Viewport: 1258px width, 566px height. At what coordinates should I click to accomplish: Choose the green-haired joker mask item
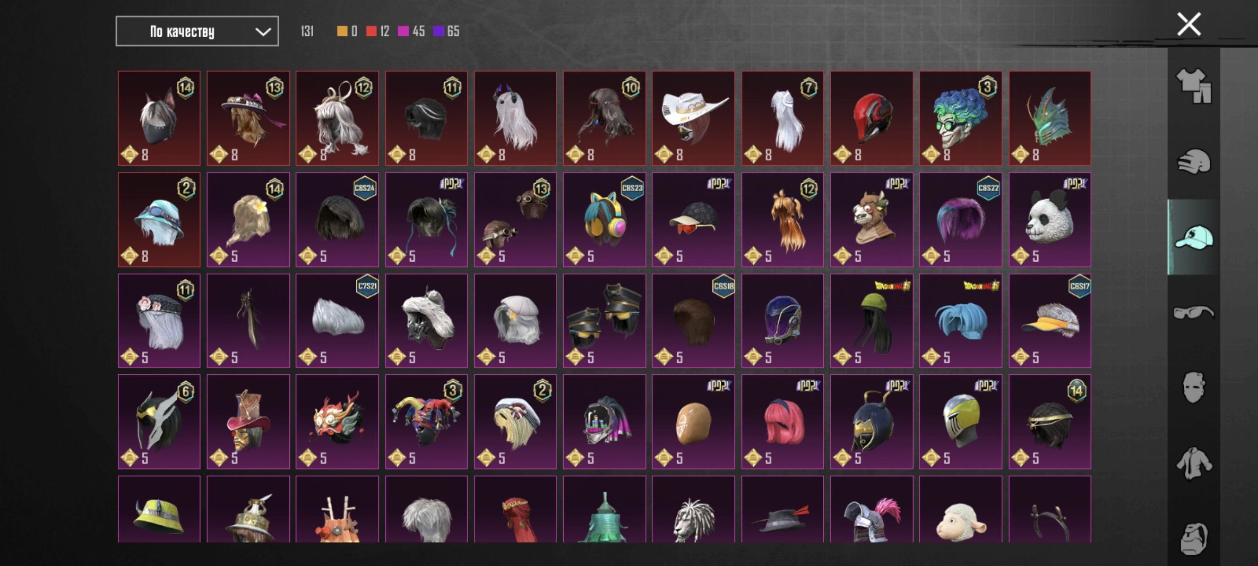coord(960,118)
